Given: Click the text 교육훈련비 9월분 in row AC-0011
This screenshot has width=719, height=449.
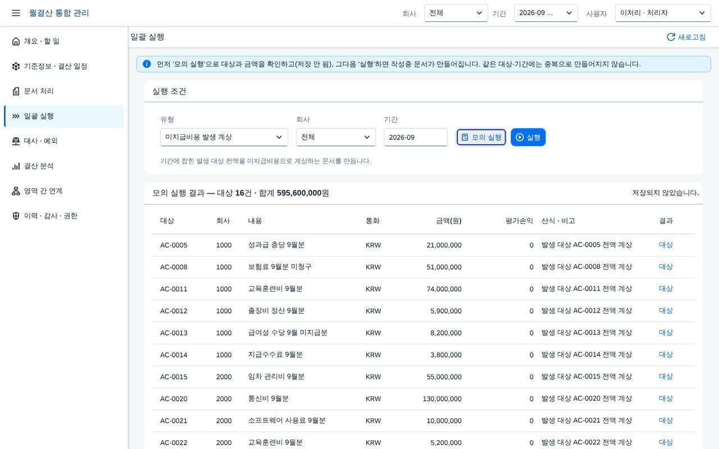Looking at the screenshot, I should point(275,289).
